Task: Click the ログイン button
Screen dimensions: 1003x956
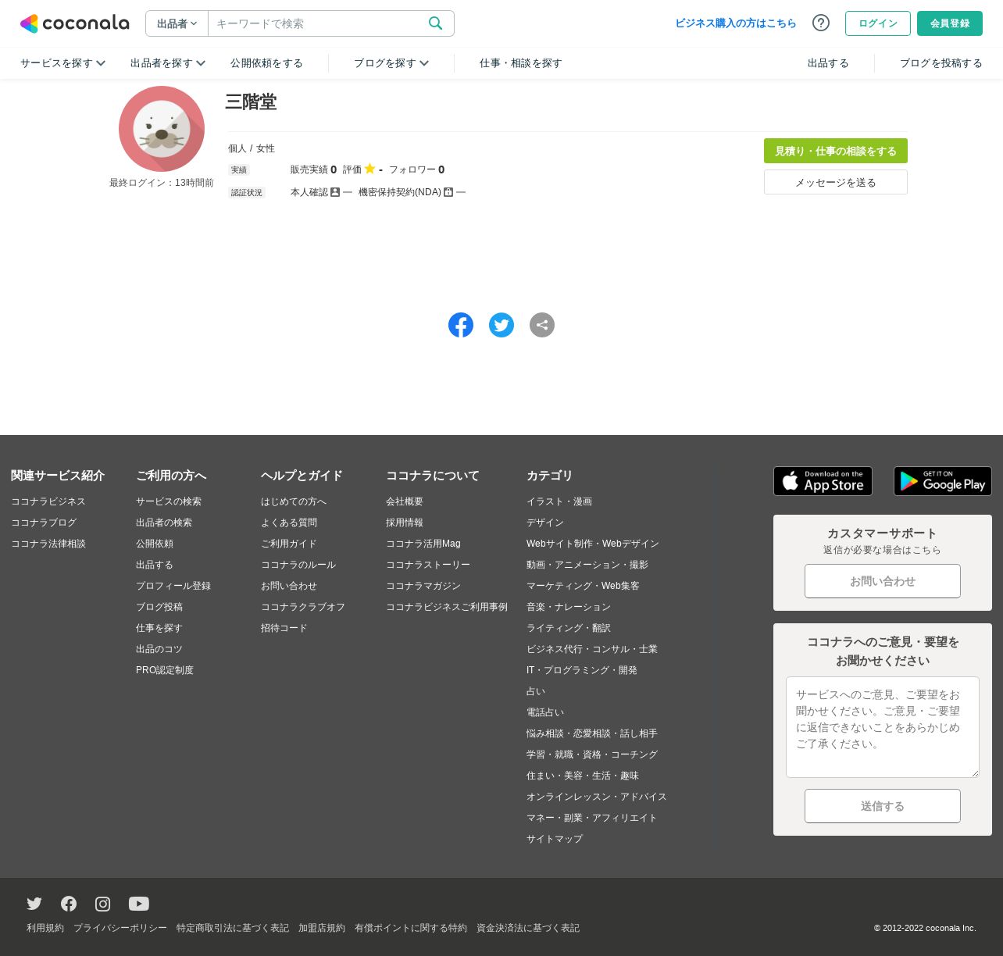Action: pyautogui.click(x=878, y=23)
